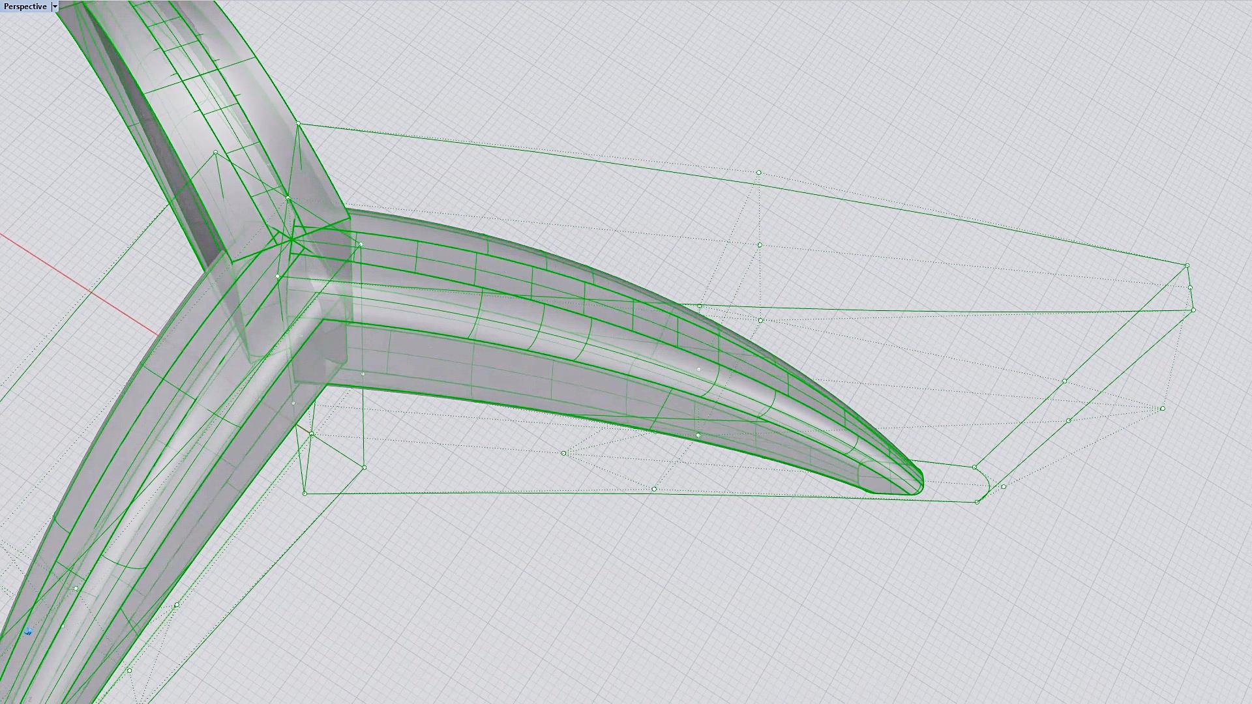Select the white control point on blade's shaded surface
Viewport: 1252px width, 704px height.
click(x=699, y=370)
